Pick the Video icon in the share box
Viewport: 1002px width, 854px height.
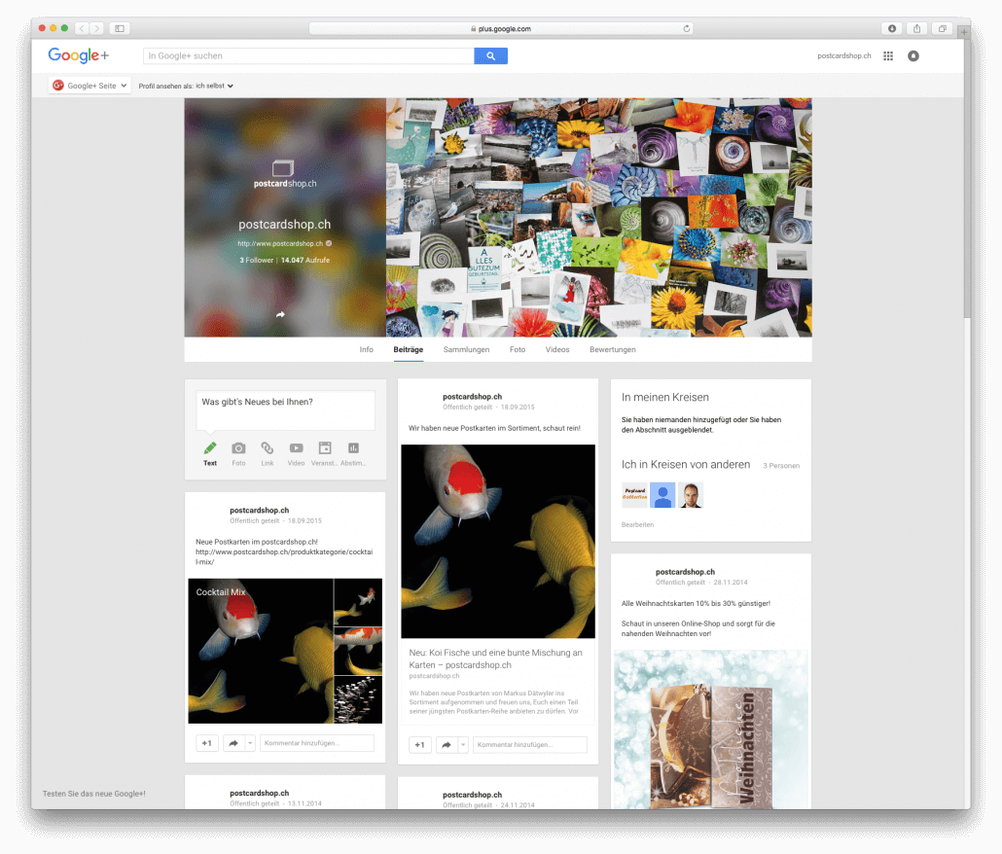[x=296, y=447]
